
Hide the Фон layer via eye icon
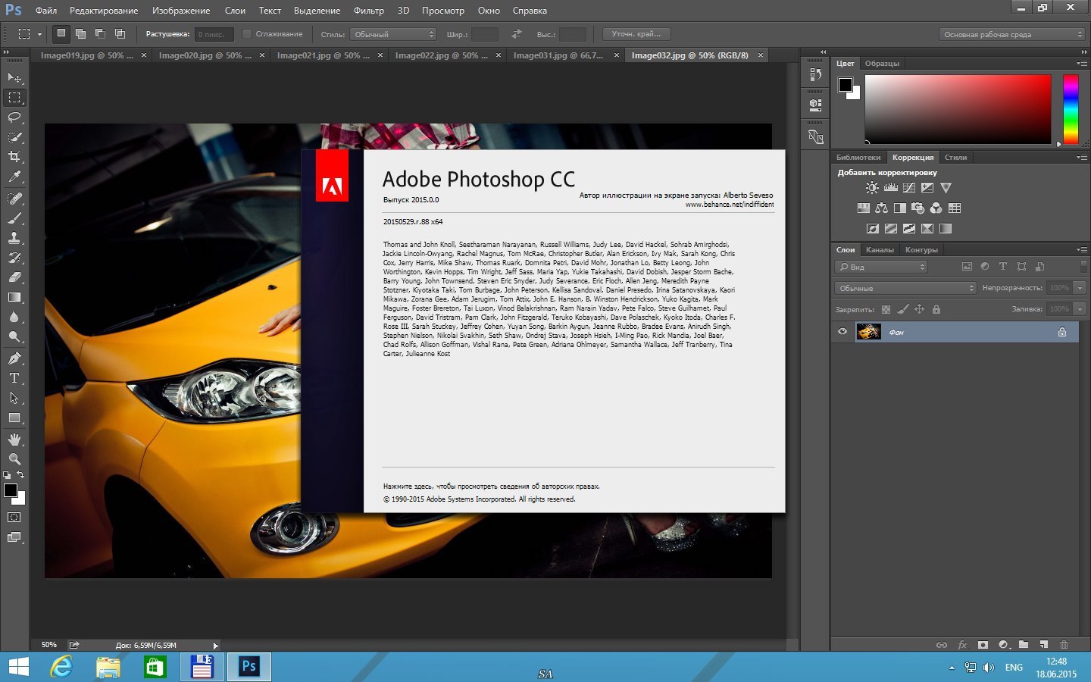point(842,331)
